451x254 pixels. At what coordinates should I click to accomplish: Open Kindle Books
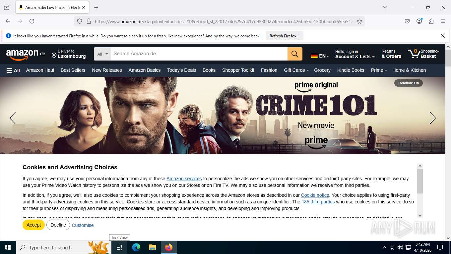(x=351, y=70)
